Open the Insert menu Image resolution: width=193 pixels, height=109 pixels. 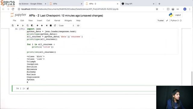pos(40,21)
